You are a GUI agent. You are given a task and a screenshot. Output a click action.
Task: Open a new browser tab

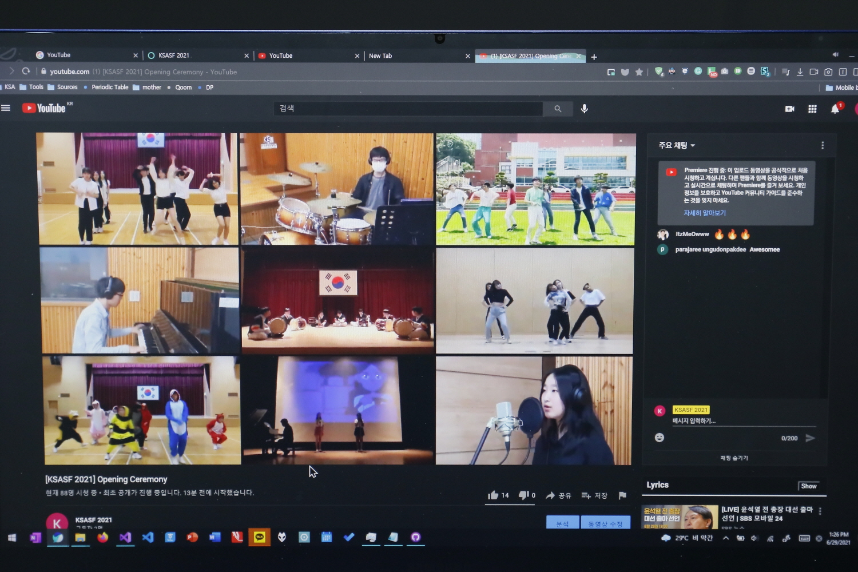tap(594, 57)
